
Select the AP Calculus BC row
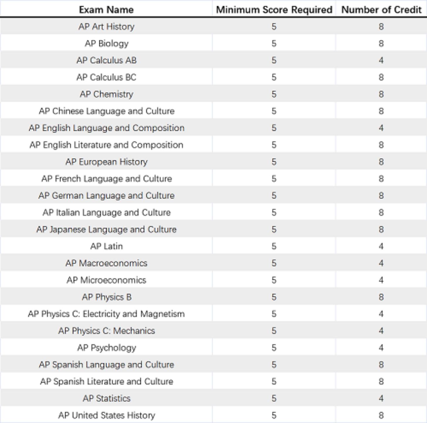(x=106, y=77)
